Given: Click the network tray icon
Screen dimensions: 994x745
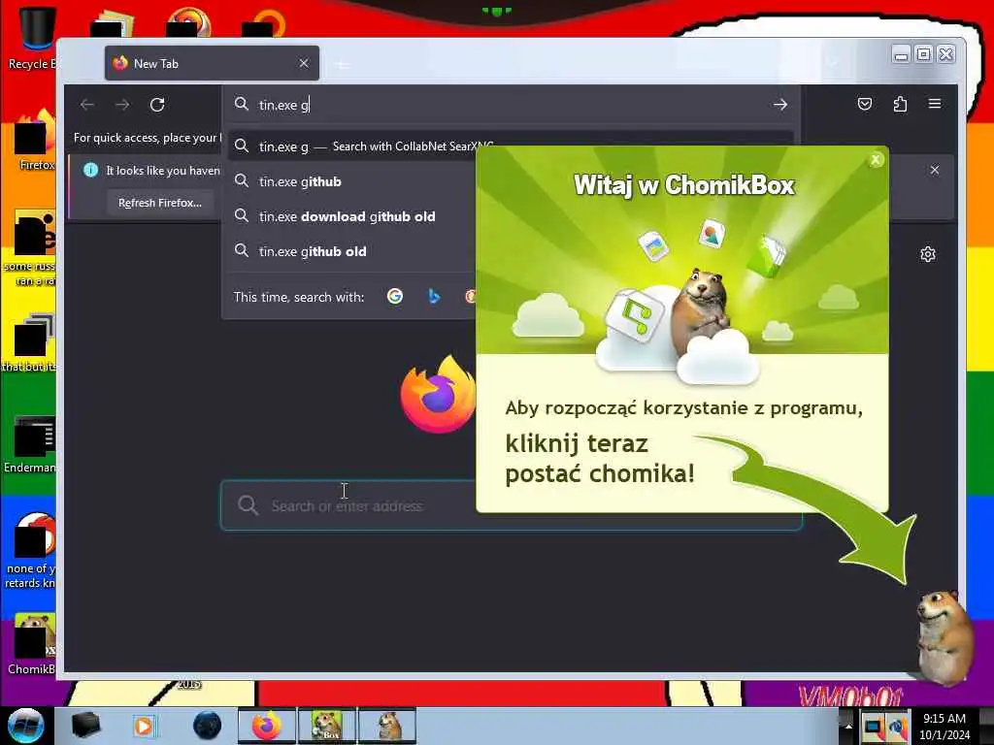Looking at the screenshot, I should point(873,727).
